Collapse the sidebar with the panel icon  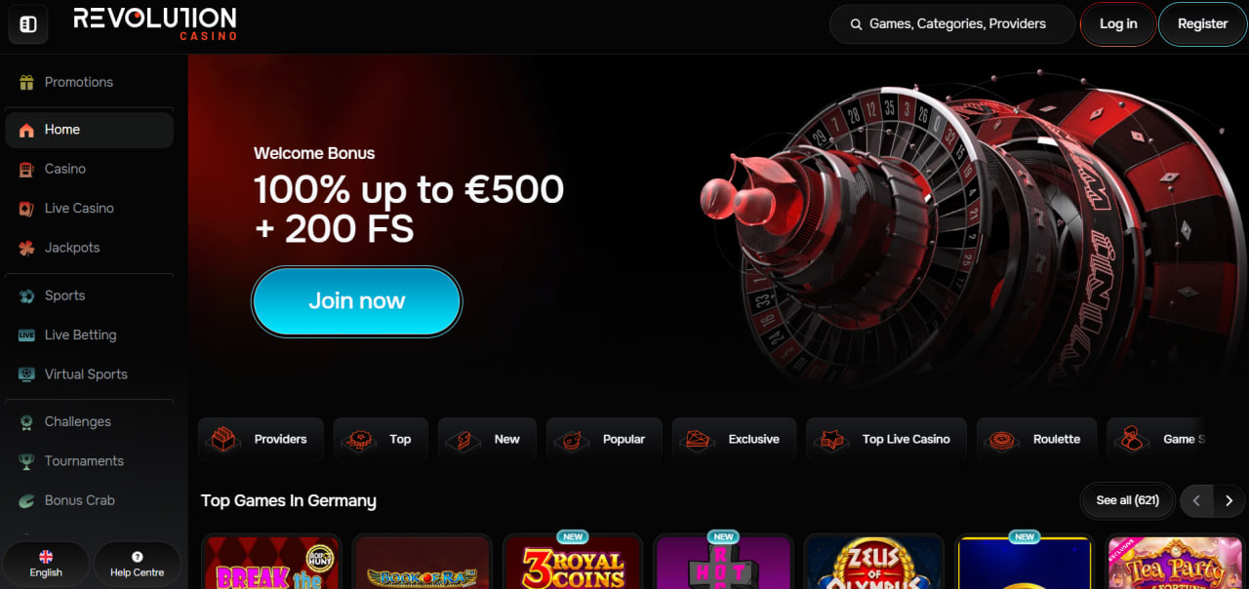point(28,24)
